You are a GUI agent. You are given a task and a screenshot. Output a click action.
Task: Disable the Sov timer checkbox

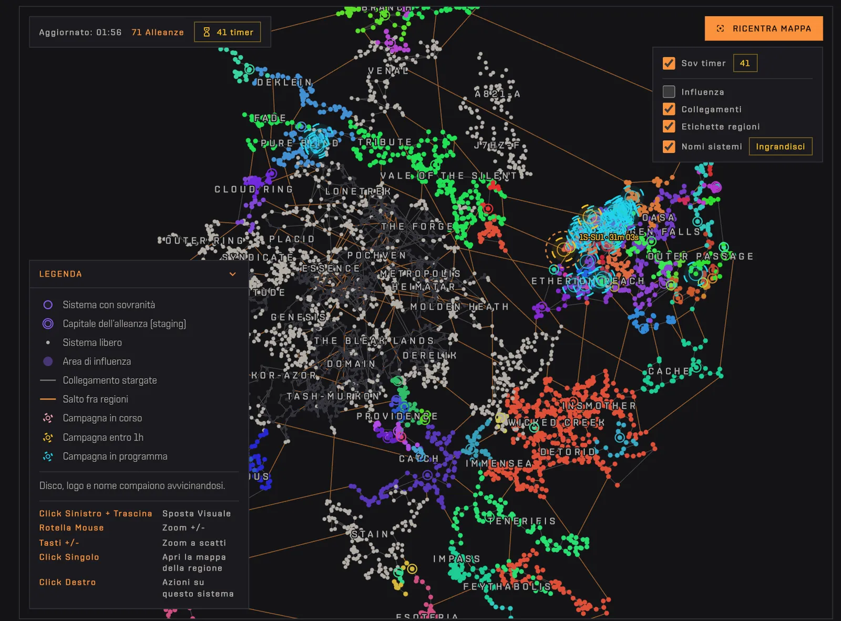pyautogui.click(x=669, y=63)
